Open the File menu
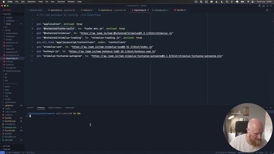Screen dimensions: 274x154 coord(17,2)
